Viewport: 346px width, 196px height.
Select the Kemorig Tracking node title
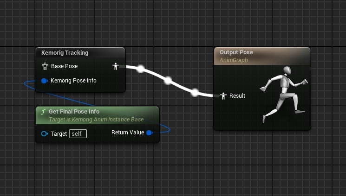65,53
